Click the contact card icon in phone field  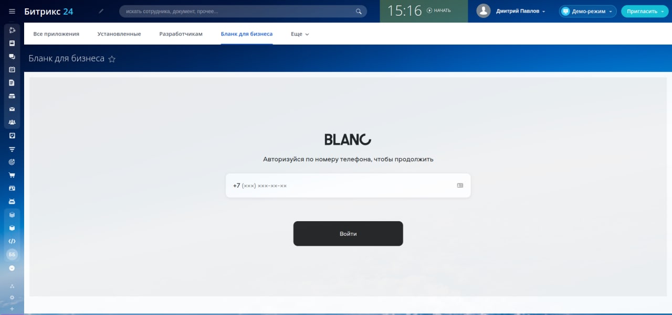click(x=460, y=186)
